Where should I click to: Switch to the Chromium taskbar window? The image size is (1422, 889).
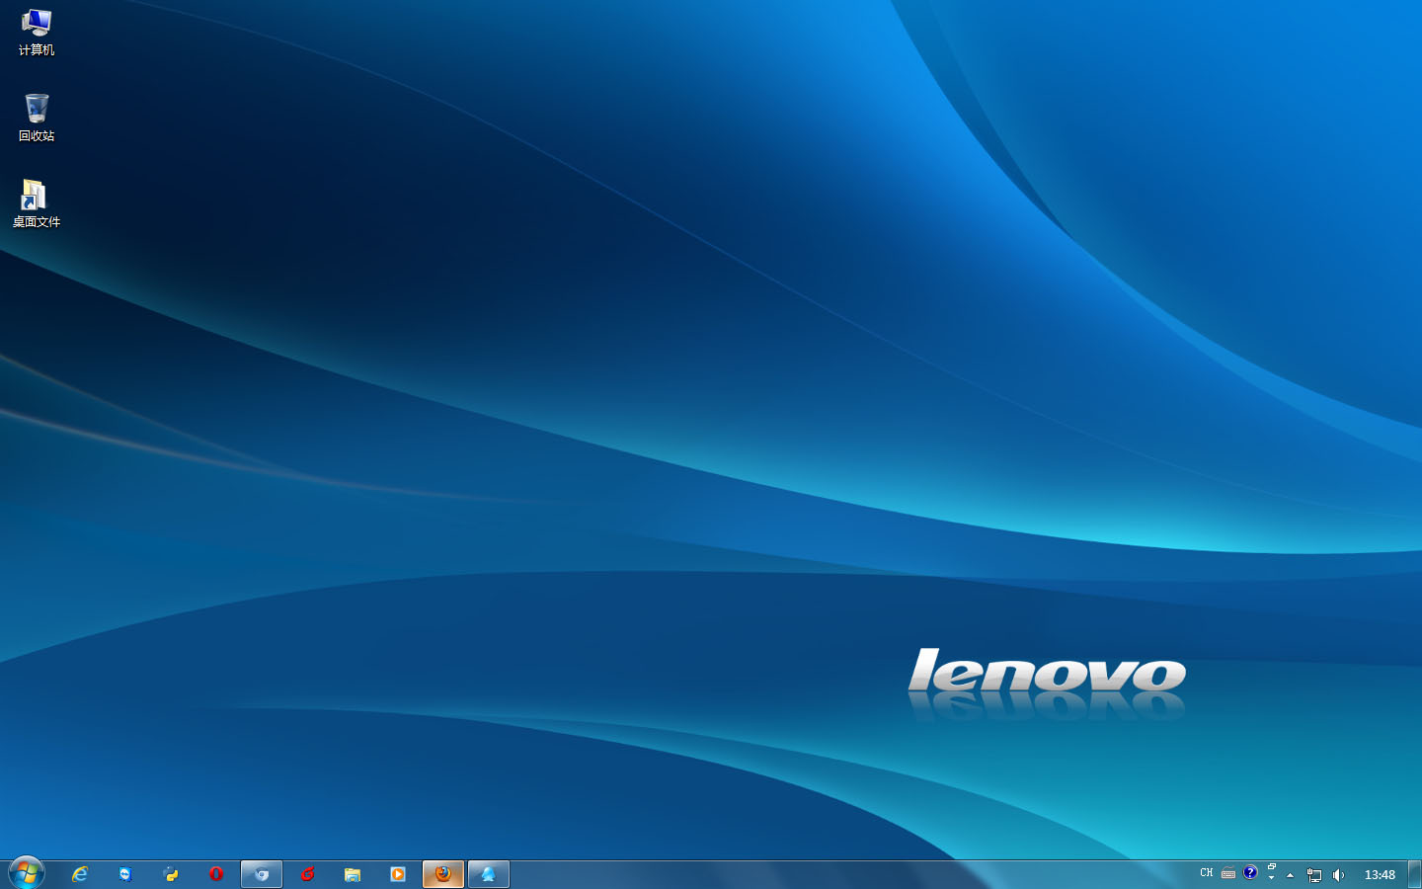262,874
